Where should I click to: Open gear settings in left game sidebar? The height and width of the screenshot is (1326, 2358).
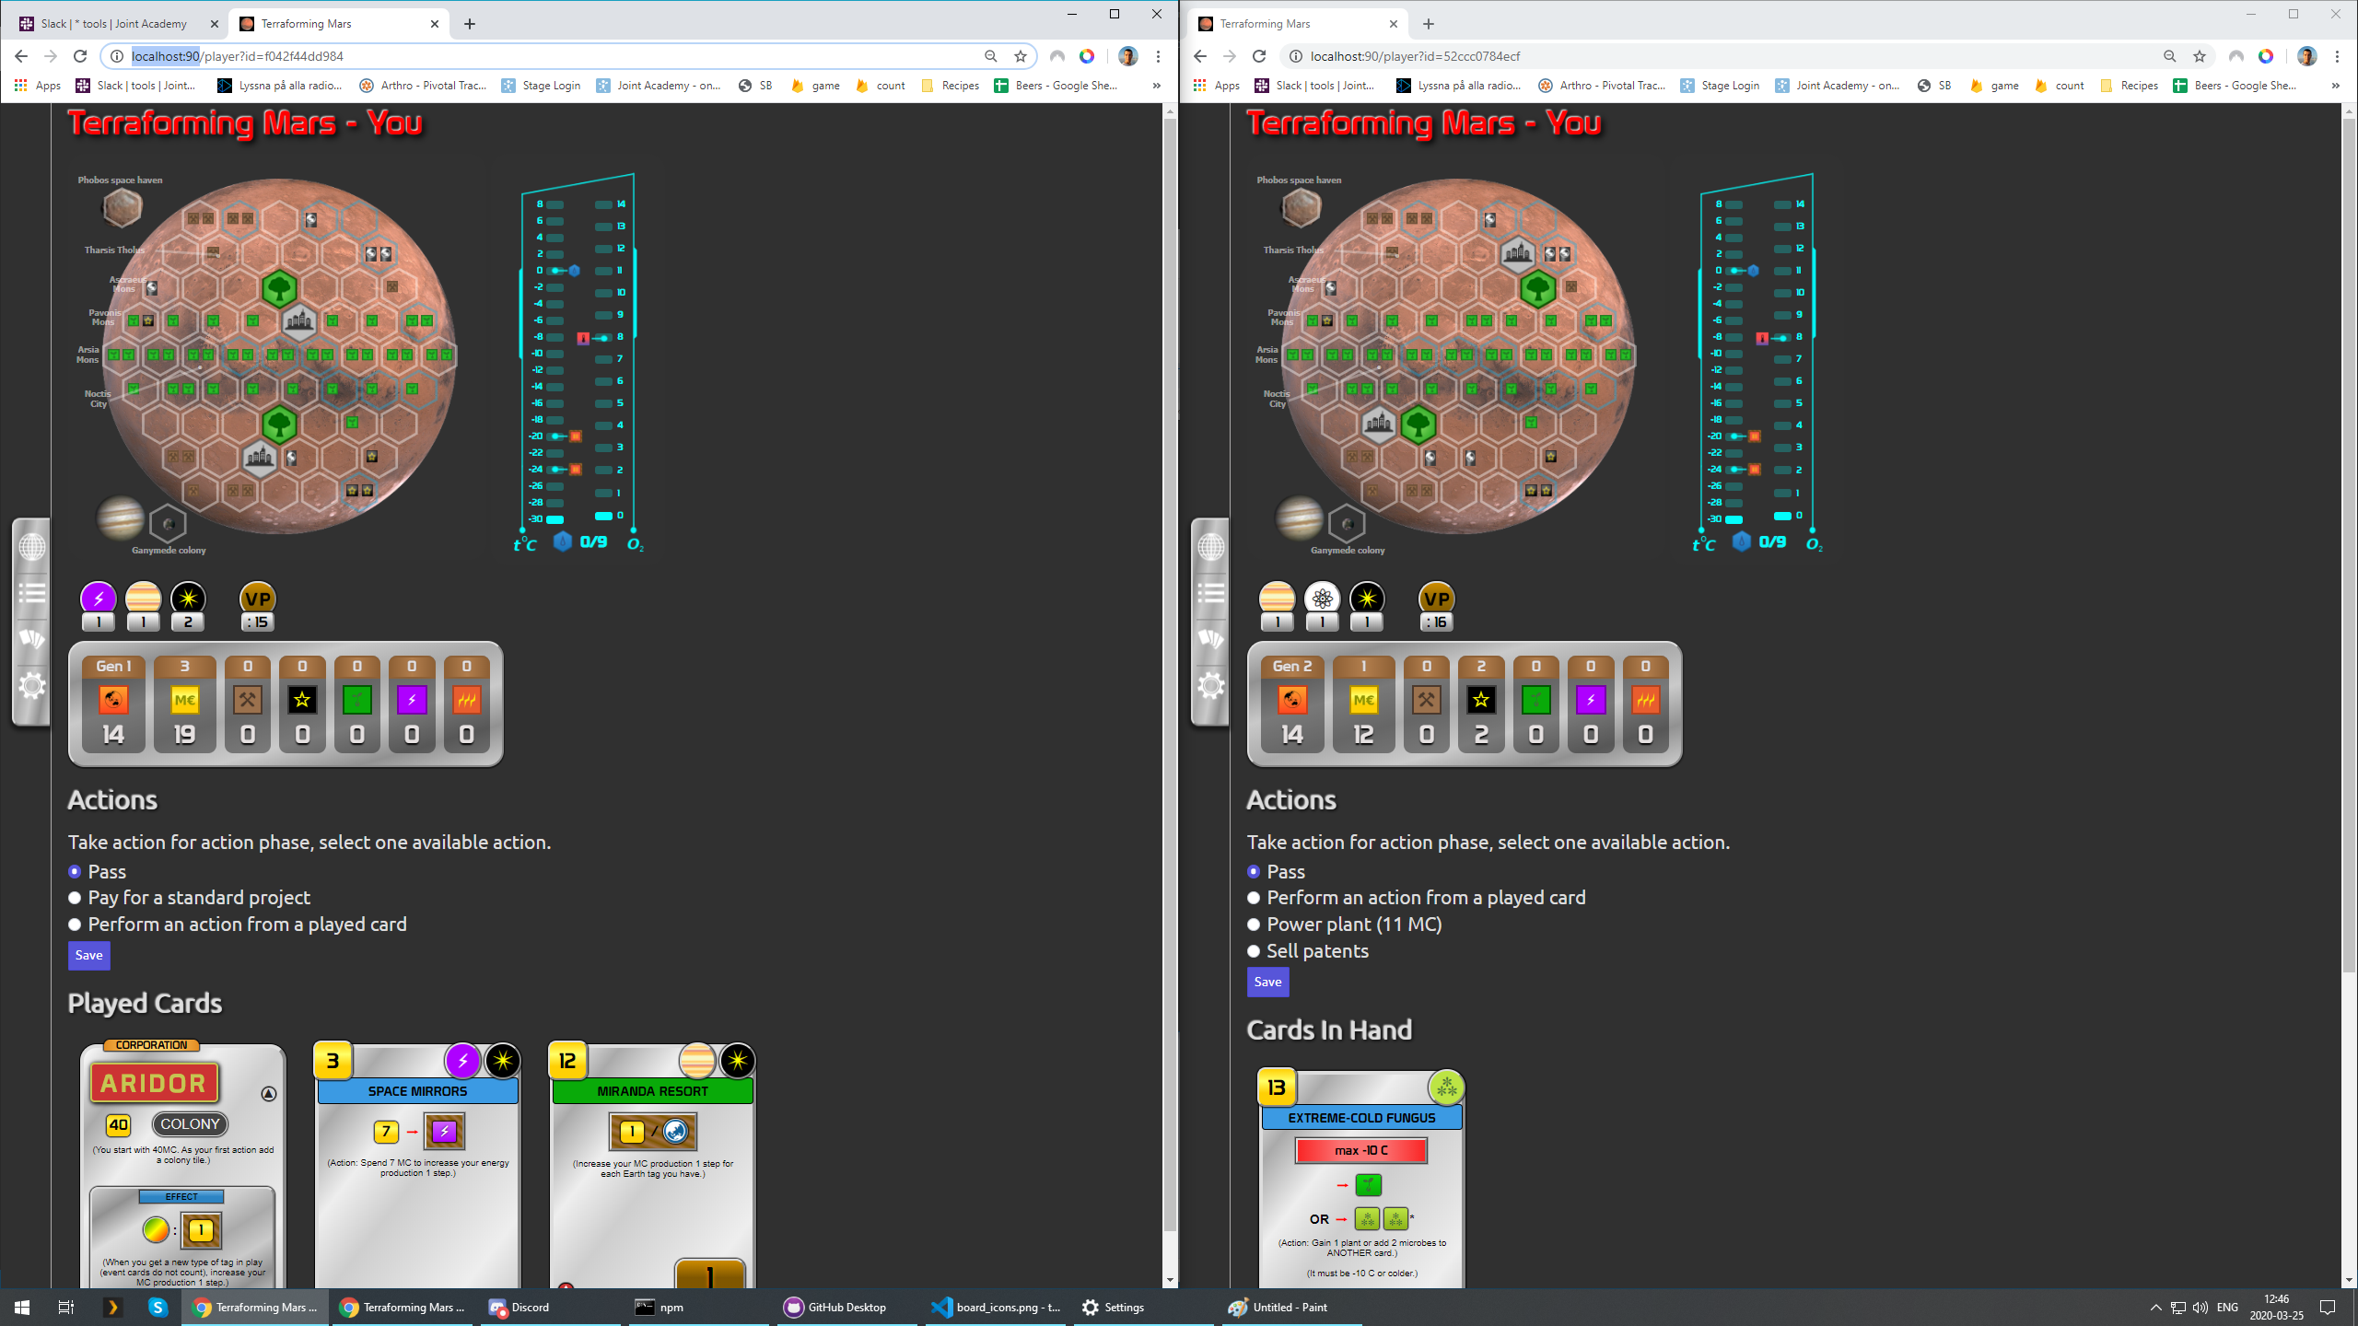32,685
